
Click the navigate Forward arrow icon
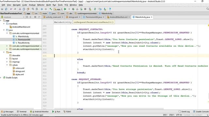46,9
